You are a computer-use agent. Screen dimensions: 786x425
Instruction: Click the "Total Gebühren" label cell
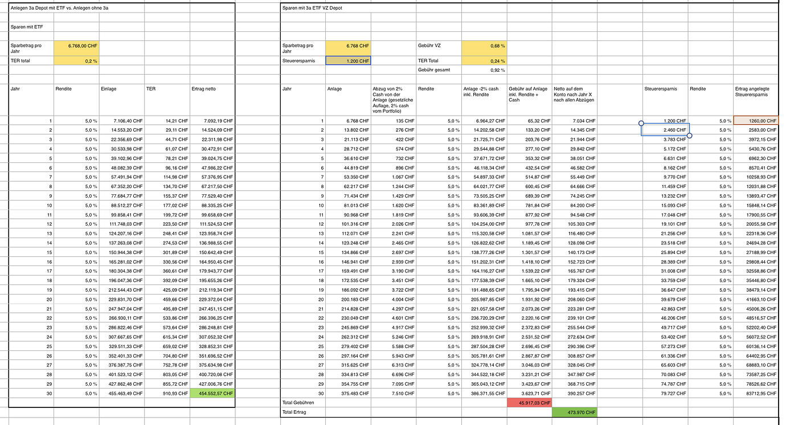tap(302, 403)
